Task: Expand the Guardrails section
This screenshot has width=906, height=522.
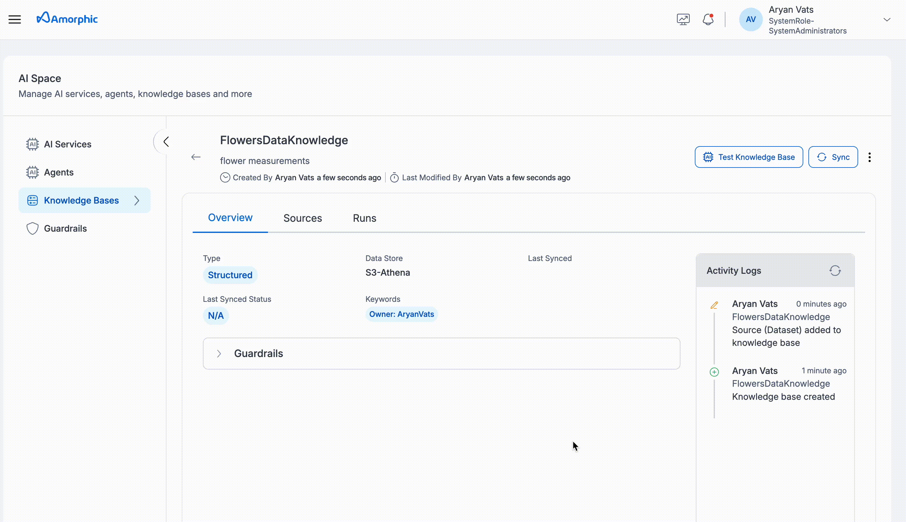Action: (219, 354)
